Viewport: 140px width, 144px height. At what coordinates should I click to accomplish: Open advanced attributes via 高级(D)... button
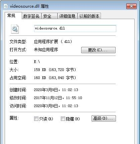(104, 118)
